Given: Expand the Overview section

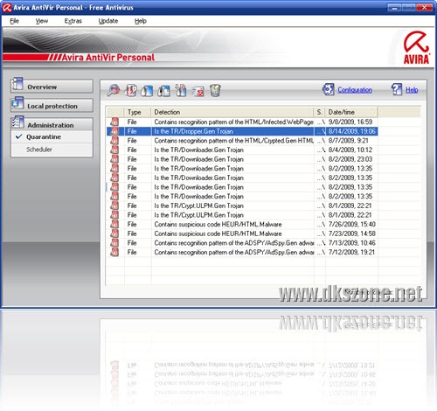Looking at the screenshot, I should pyautogui.click(x=52, y=87).
